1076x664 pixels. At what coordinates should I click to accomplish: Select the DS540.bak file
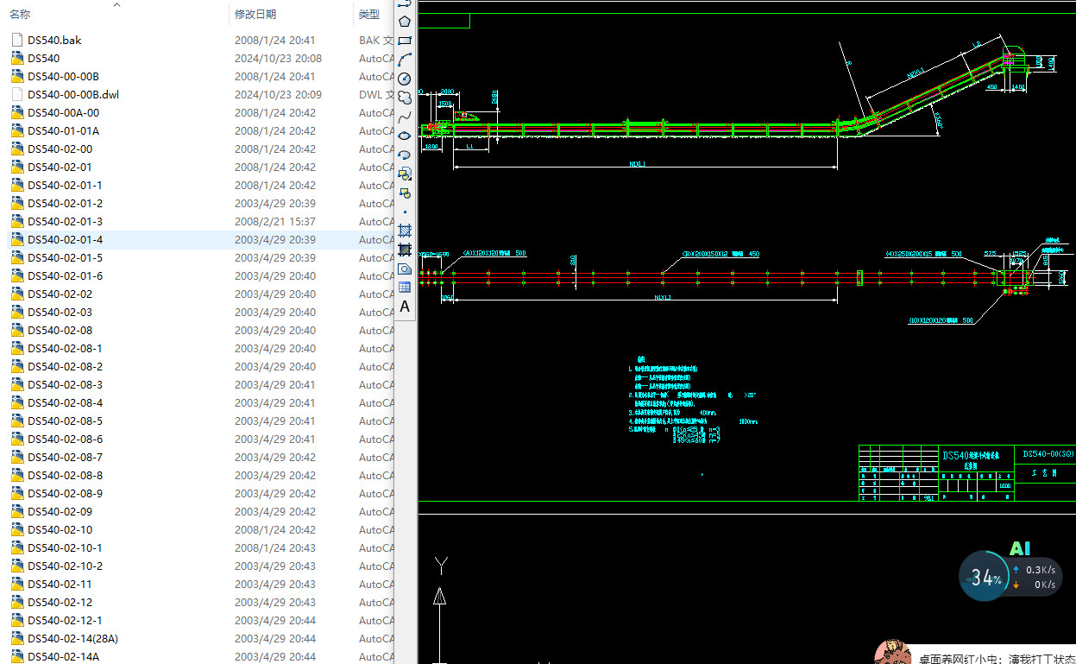54,40
